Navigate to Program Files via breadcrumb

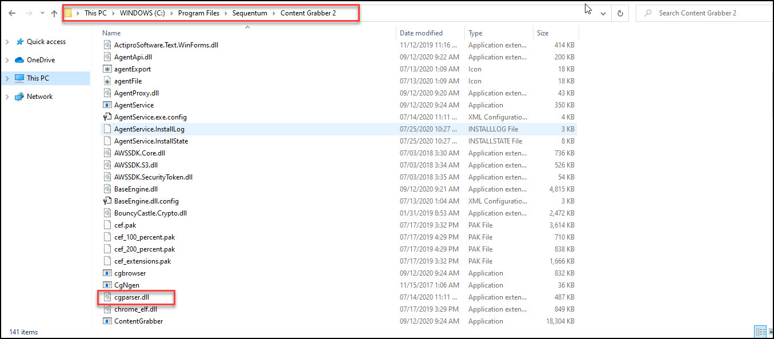pos(199,13)
